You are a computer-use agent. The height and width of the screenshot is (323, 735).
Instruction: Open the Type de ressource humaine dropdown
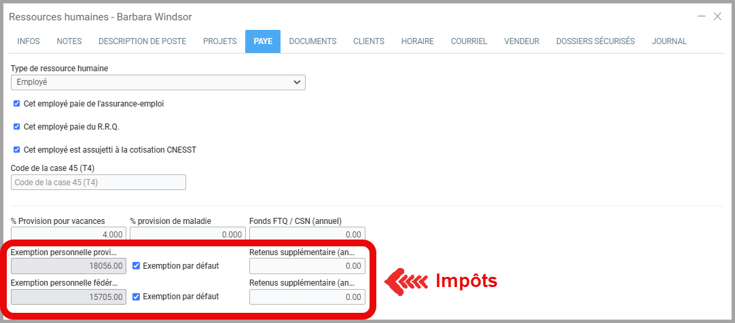[x=158, y=82]
